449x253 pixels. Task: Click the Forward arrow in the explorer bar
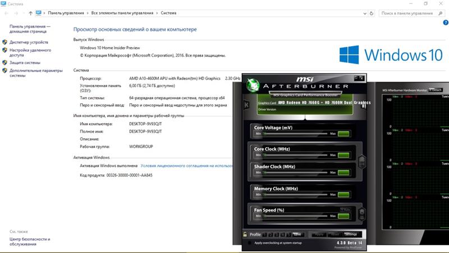pos(16,13)
